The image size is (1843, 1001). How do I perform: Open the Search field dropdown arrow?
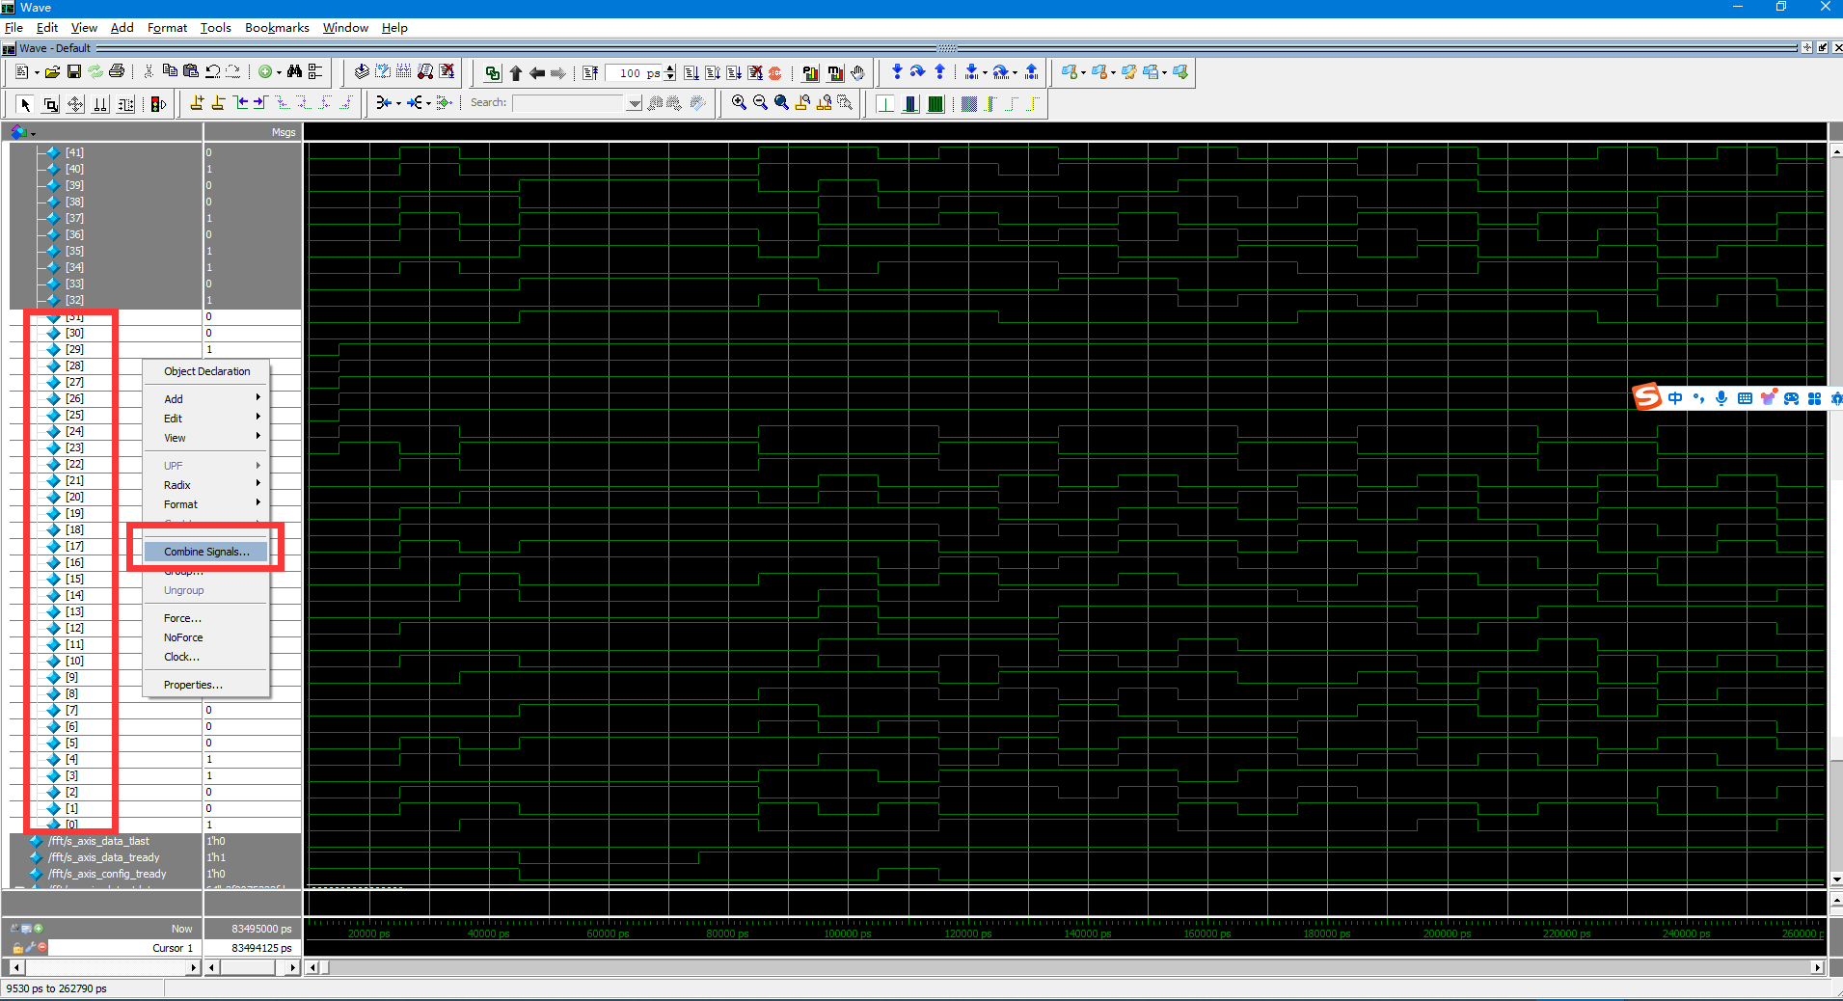tap(635, 103)
